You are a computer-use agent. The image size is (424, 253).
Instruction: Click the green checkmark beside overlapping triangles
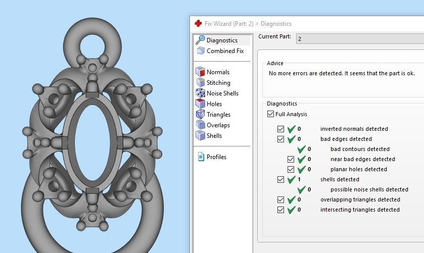pos(291,199)
